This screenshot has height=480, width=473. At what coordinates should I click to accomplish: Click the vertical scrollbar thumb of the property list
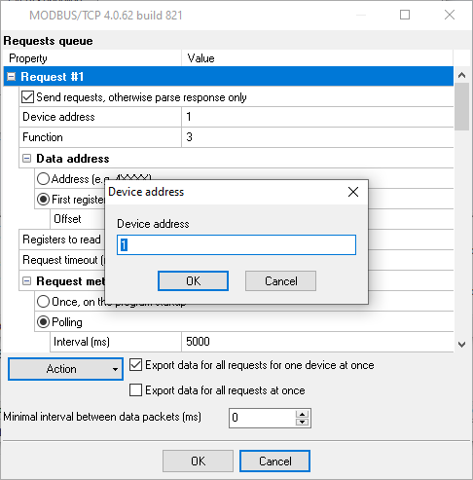[461, 106]
